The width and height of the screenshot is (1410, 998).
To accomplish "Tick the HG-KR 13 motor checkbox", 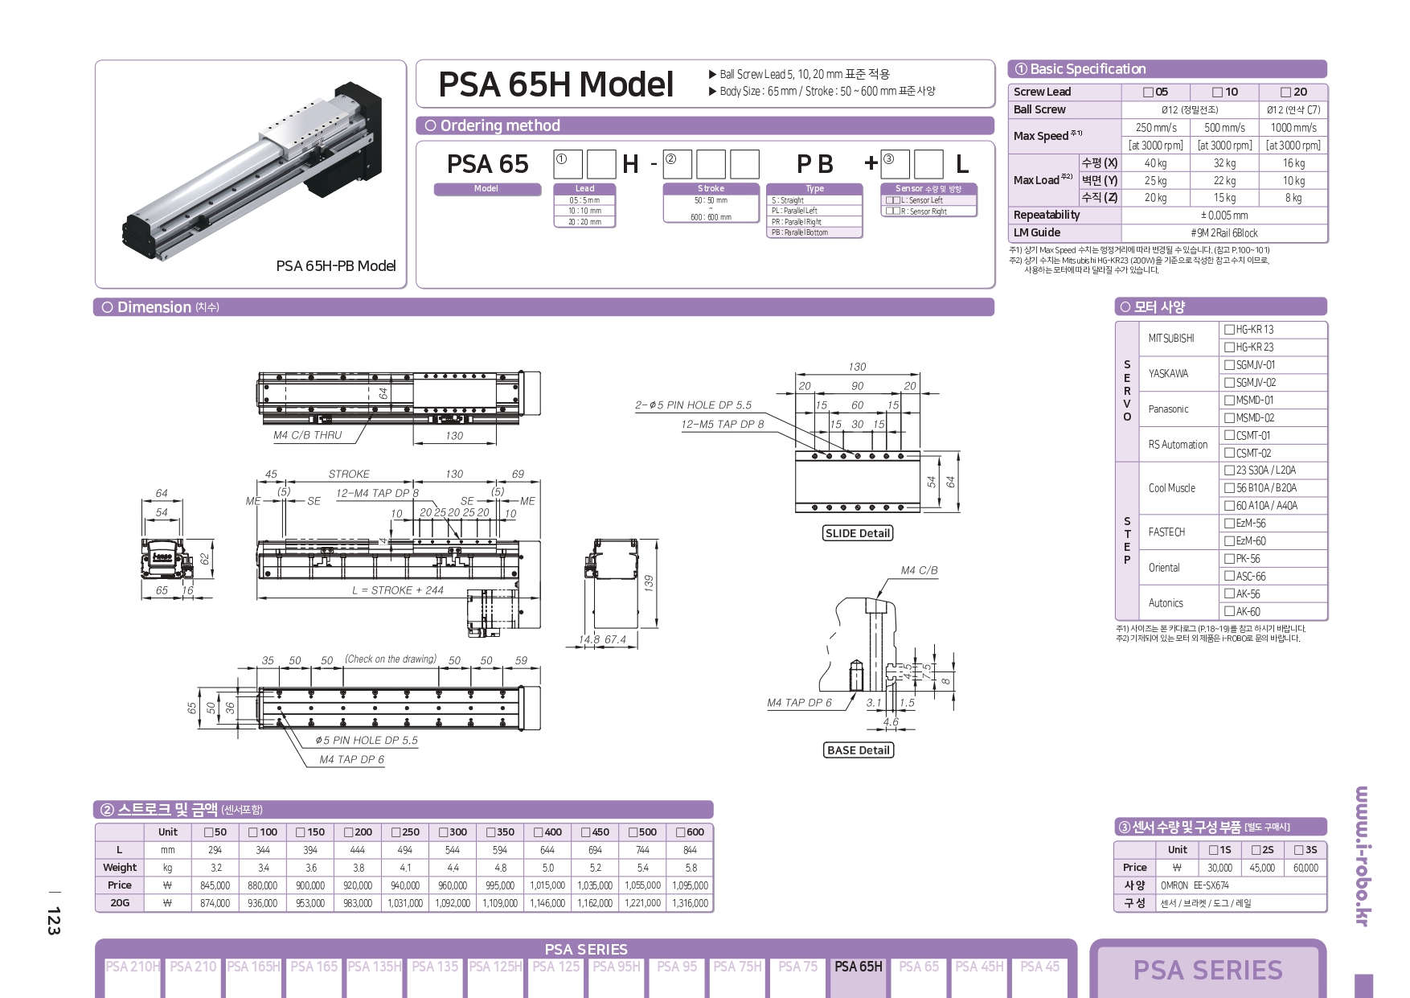I will (x=1229, y=329).
